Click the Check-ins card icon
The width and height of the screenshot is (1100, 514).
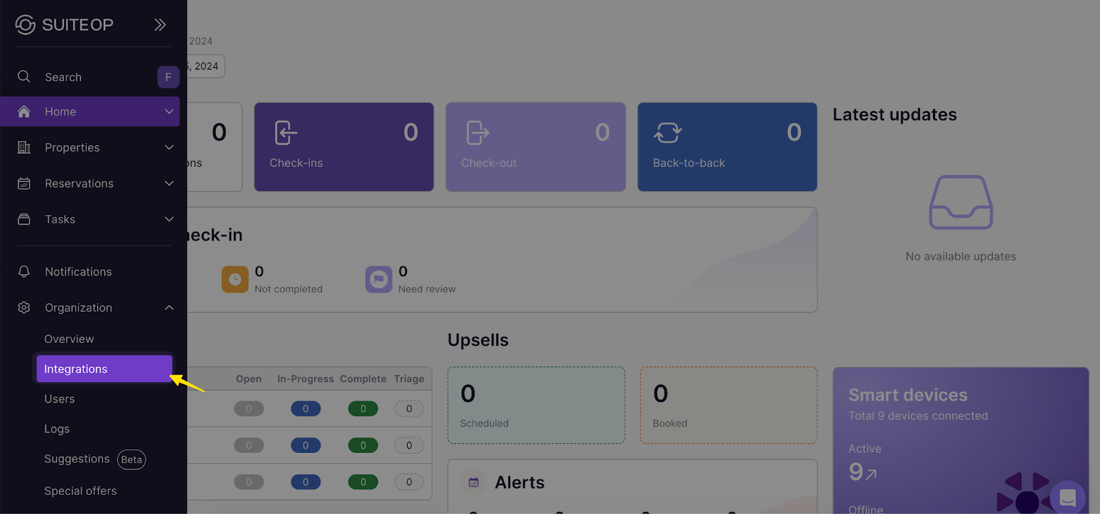(x=286, y=133)
